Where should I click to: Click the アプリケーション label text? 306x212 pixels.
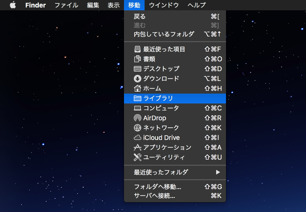click(x=167, y=147)
